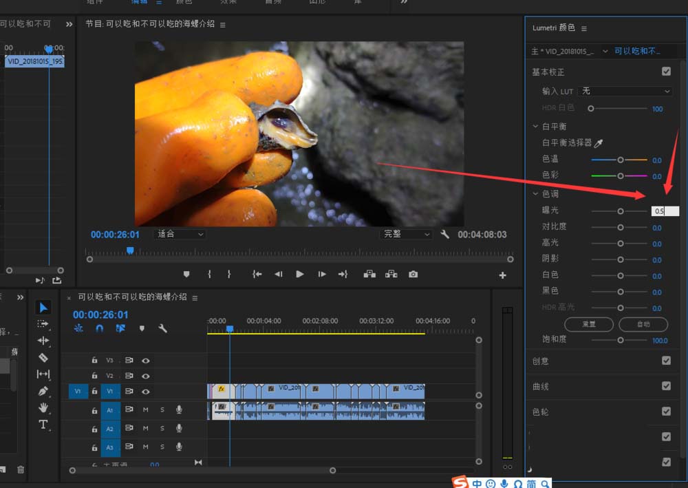This screenshot has height=488, width=688.
Task: Step back one frame
Action: (279, 274)
